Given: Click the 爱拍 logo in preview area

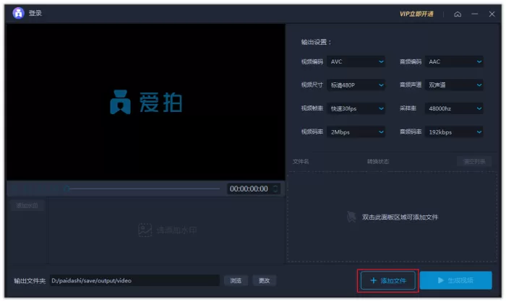Looking at the screenshot, I should [x=146, y=103].
